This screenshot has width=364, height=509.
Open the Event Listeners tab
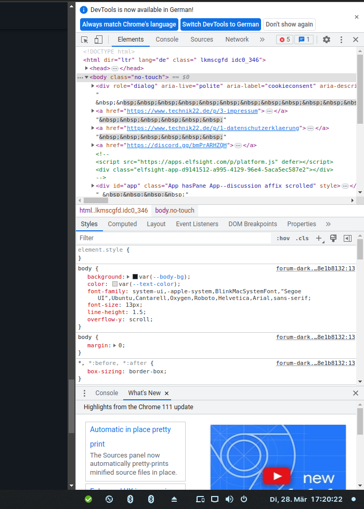pos(197,224)
